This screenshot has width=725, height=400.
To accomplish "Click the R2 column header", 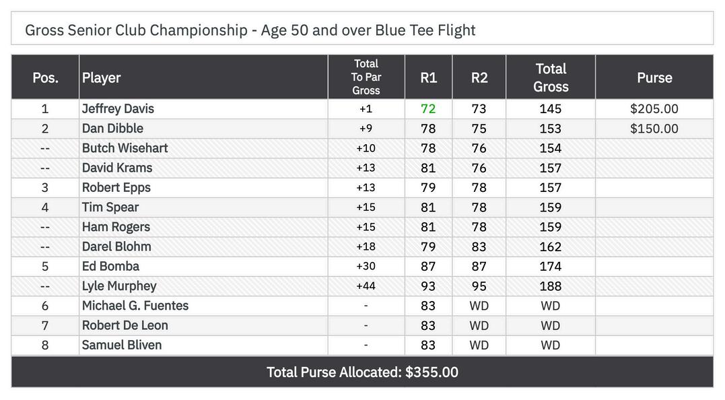I will coord(479,77).
